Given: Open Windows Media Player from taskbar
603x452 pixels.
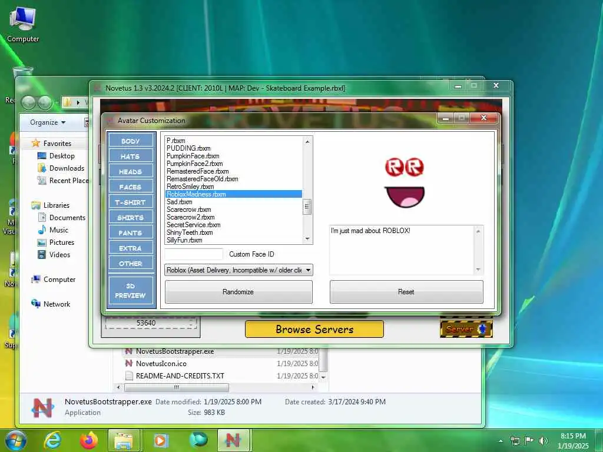Looking at the screenshot, I should pyautogui.click(x=160, y=440).
